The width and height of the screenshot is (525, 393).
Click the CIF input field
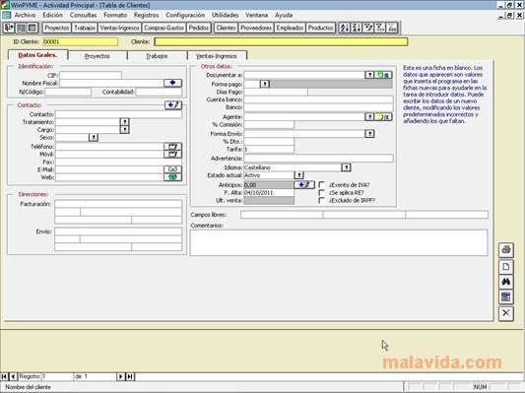(91, 75)
